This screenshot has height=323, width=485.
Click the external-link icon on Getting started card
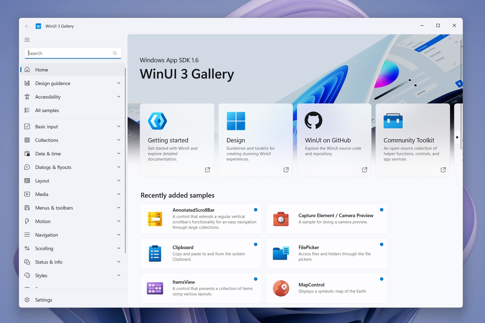coord(207,170)
